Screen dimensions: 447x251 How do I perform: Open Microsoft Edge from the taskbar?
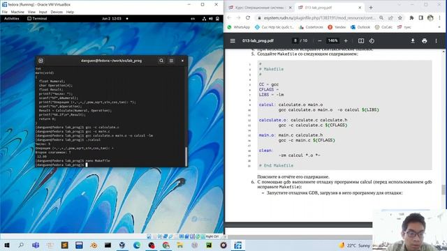[137, 245]
